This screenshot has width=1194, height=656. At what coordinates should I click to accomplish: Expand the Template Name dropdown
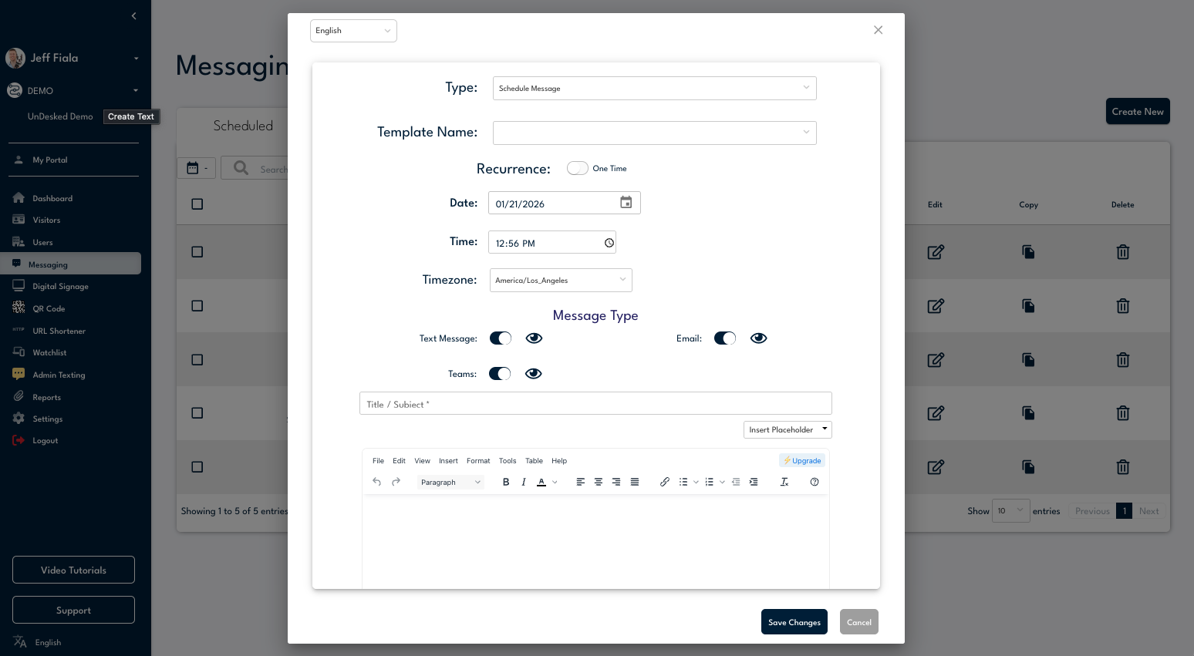click(x=654, y=133)
